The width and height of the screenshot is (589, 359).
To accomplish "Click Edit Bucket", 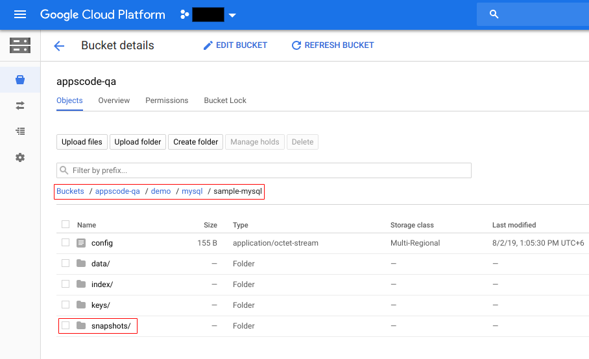I will 235,45.
